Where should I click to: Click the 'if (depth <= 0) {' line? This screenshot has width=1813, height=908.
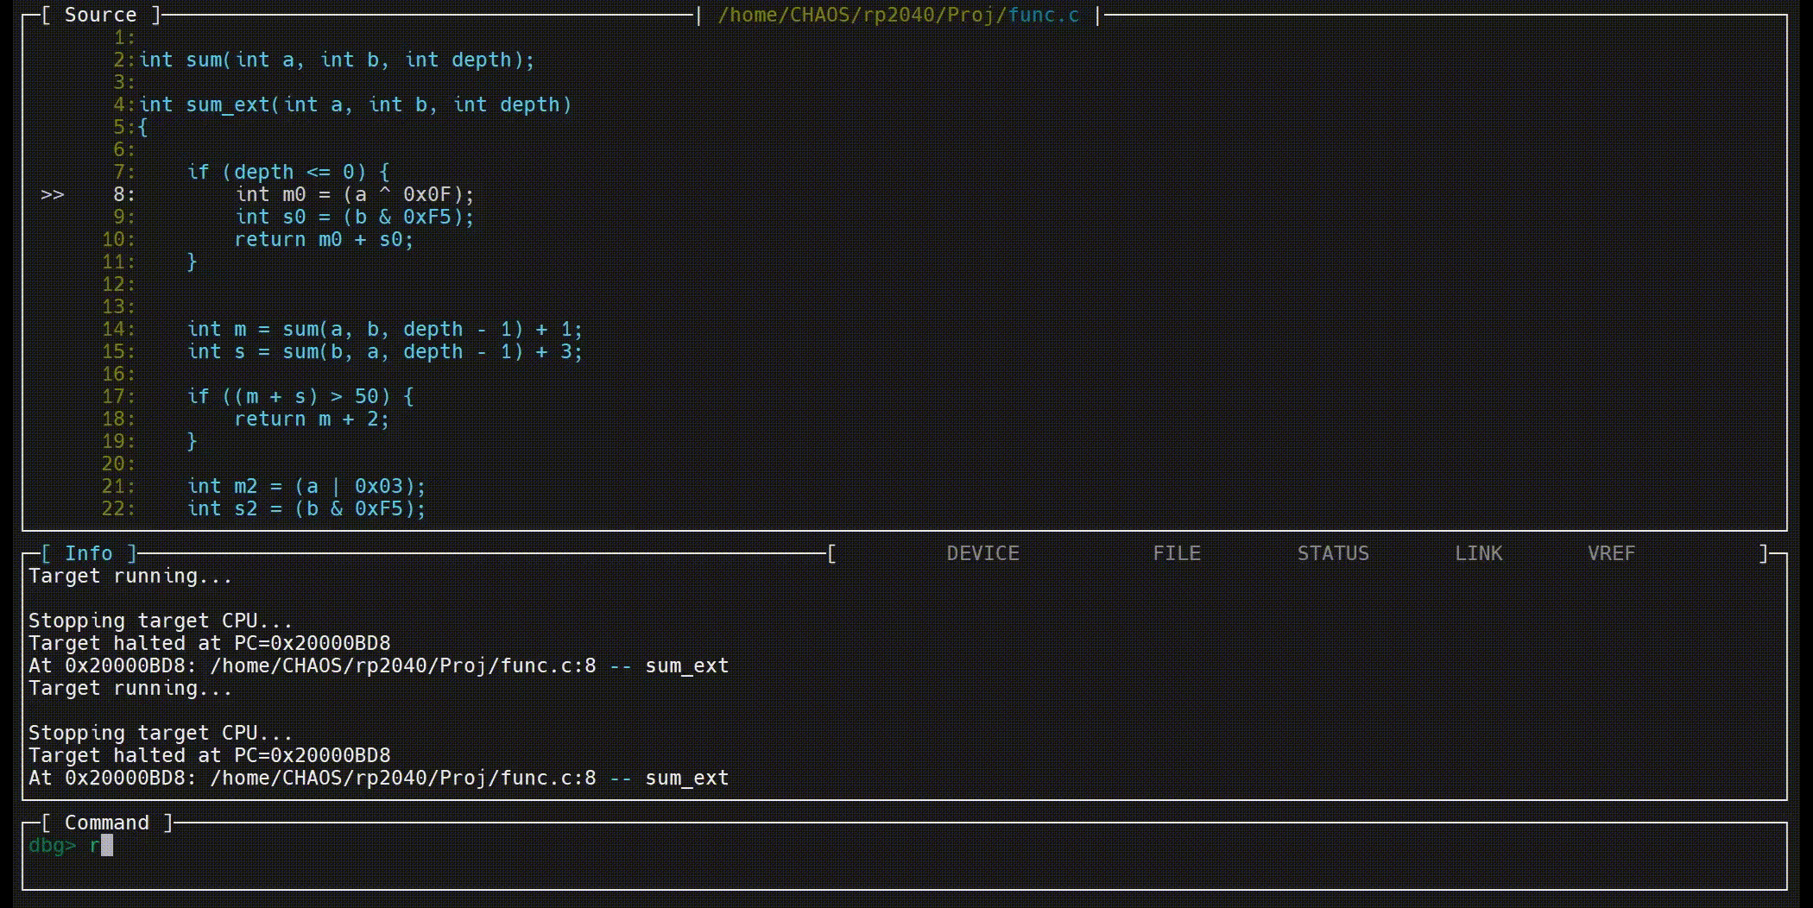pos(288,173)
